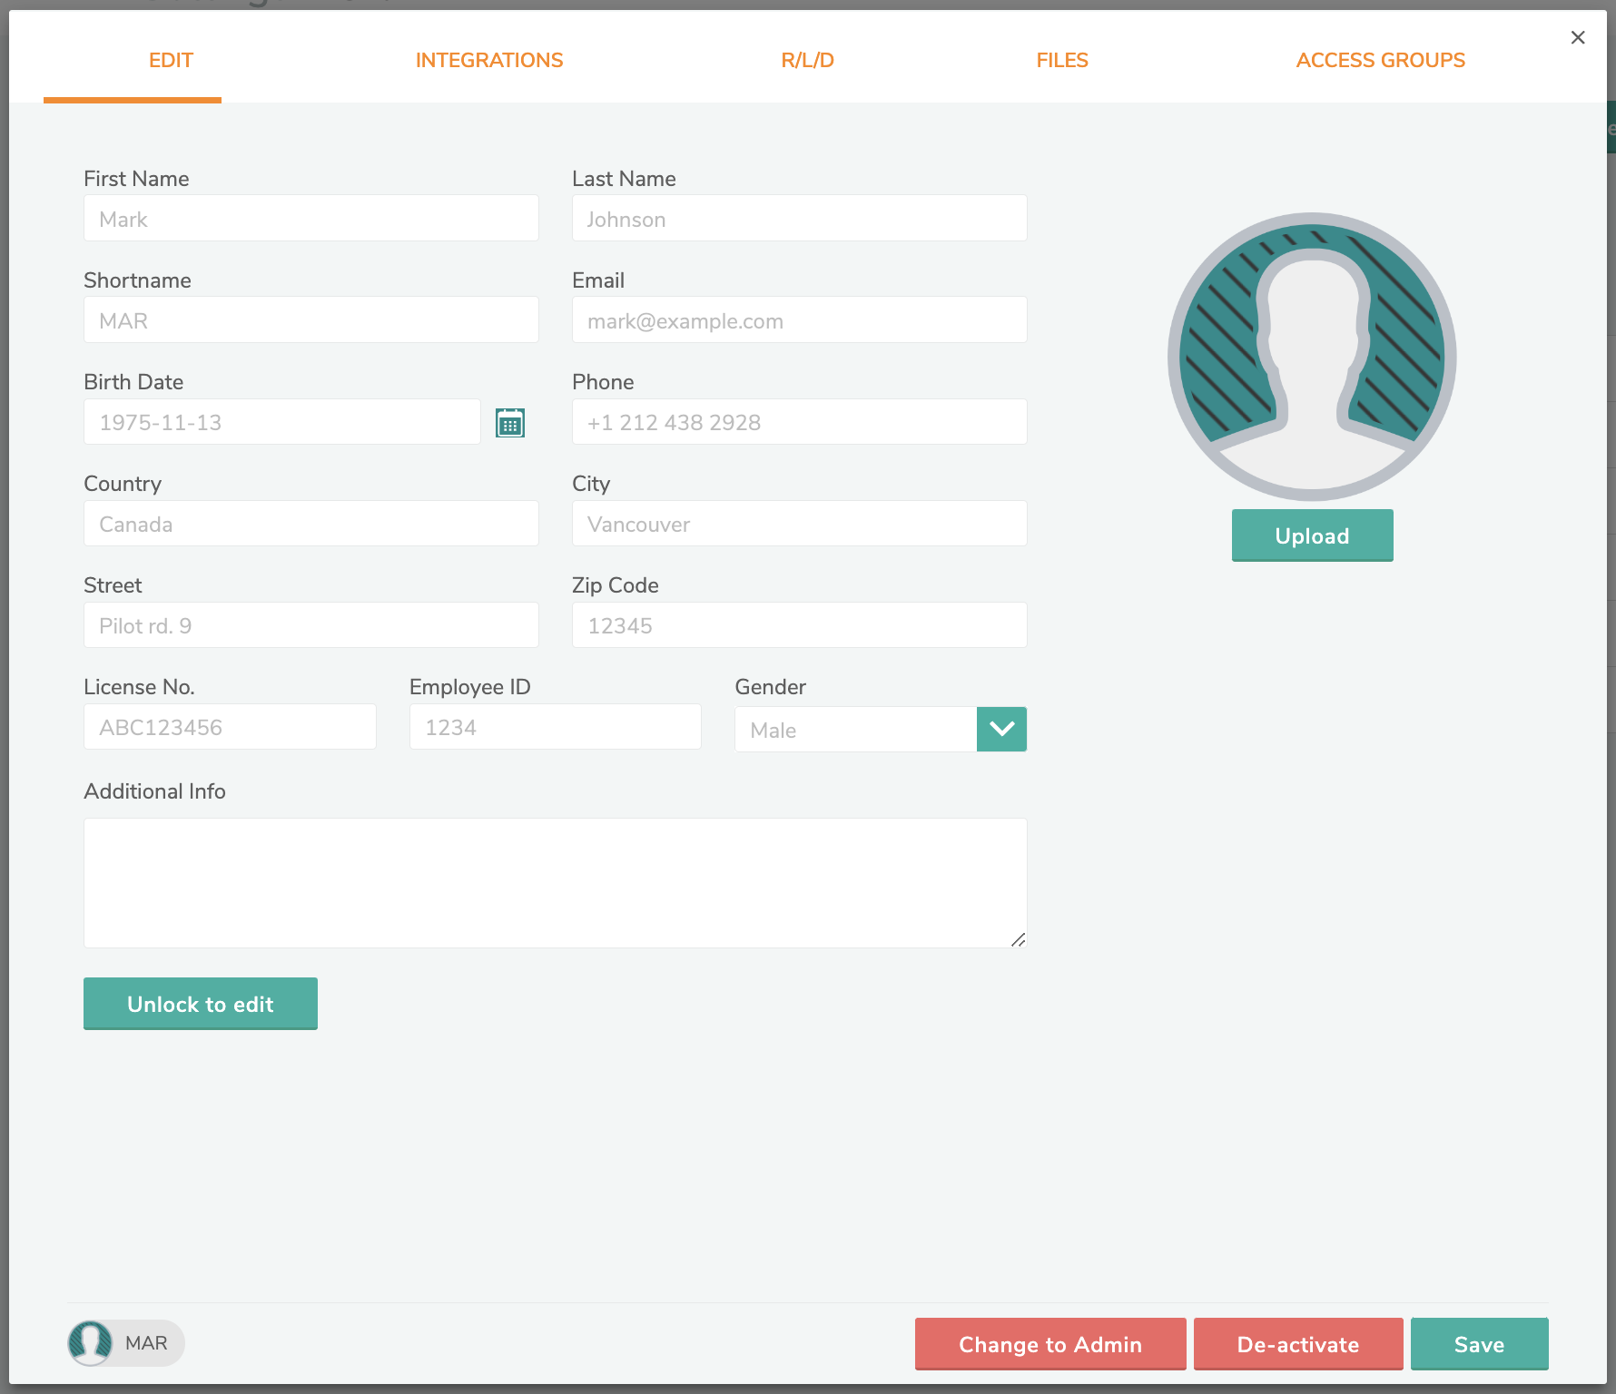Expand the Gender dropdown arrow
The width and height of the screenshot is (1616, 1394).
tap(1001, 729)
